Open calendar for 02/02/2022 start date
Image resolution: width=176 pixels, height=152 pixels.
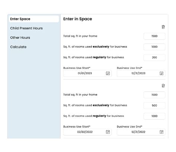[x=108, y=132]
